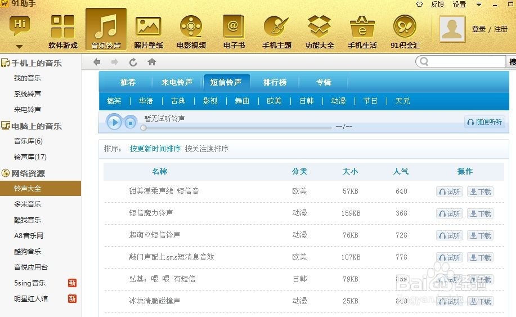Preview 超萌の短信铃声 with 试听
The image size is (516, 317).
pyautogui.click(x=450, y=235)
